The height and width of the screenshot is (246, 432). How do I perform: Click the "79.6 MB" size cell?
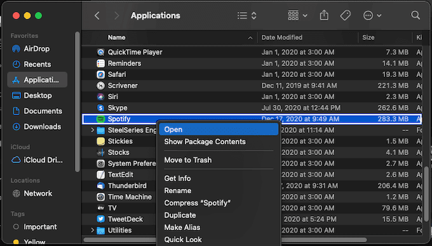pos(395,208)
